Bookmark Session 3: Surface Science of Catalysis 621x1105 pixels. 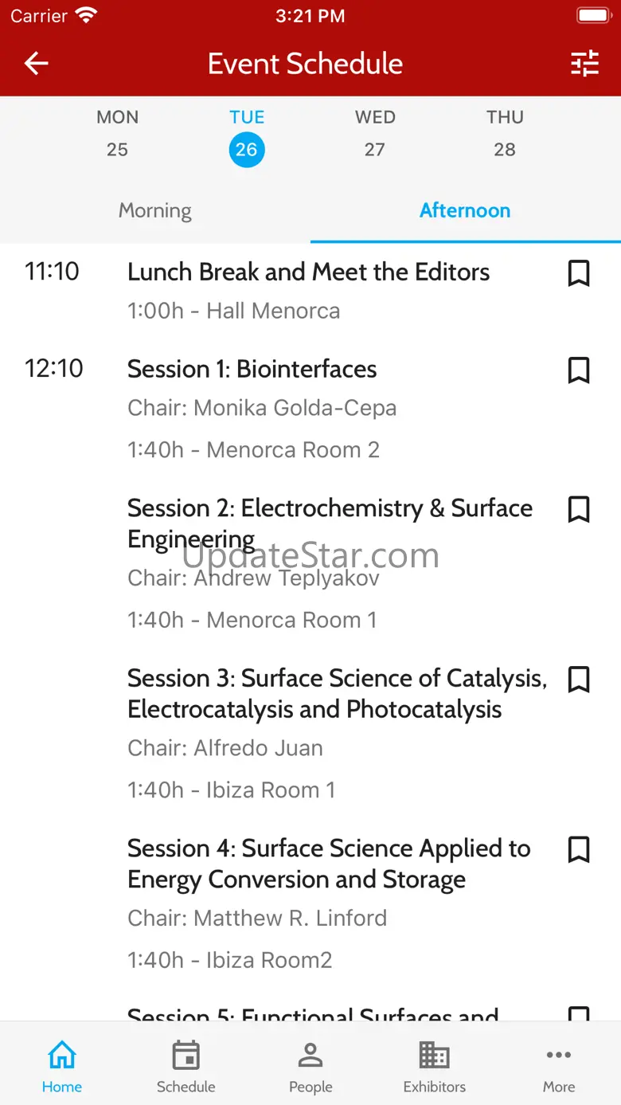coord(579,680)
